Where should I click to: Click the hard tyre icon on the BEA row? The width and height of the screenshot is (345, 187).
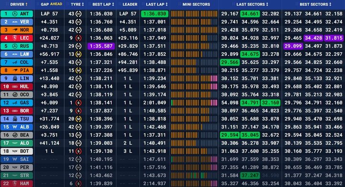[x=78, y=135]
